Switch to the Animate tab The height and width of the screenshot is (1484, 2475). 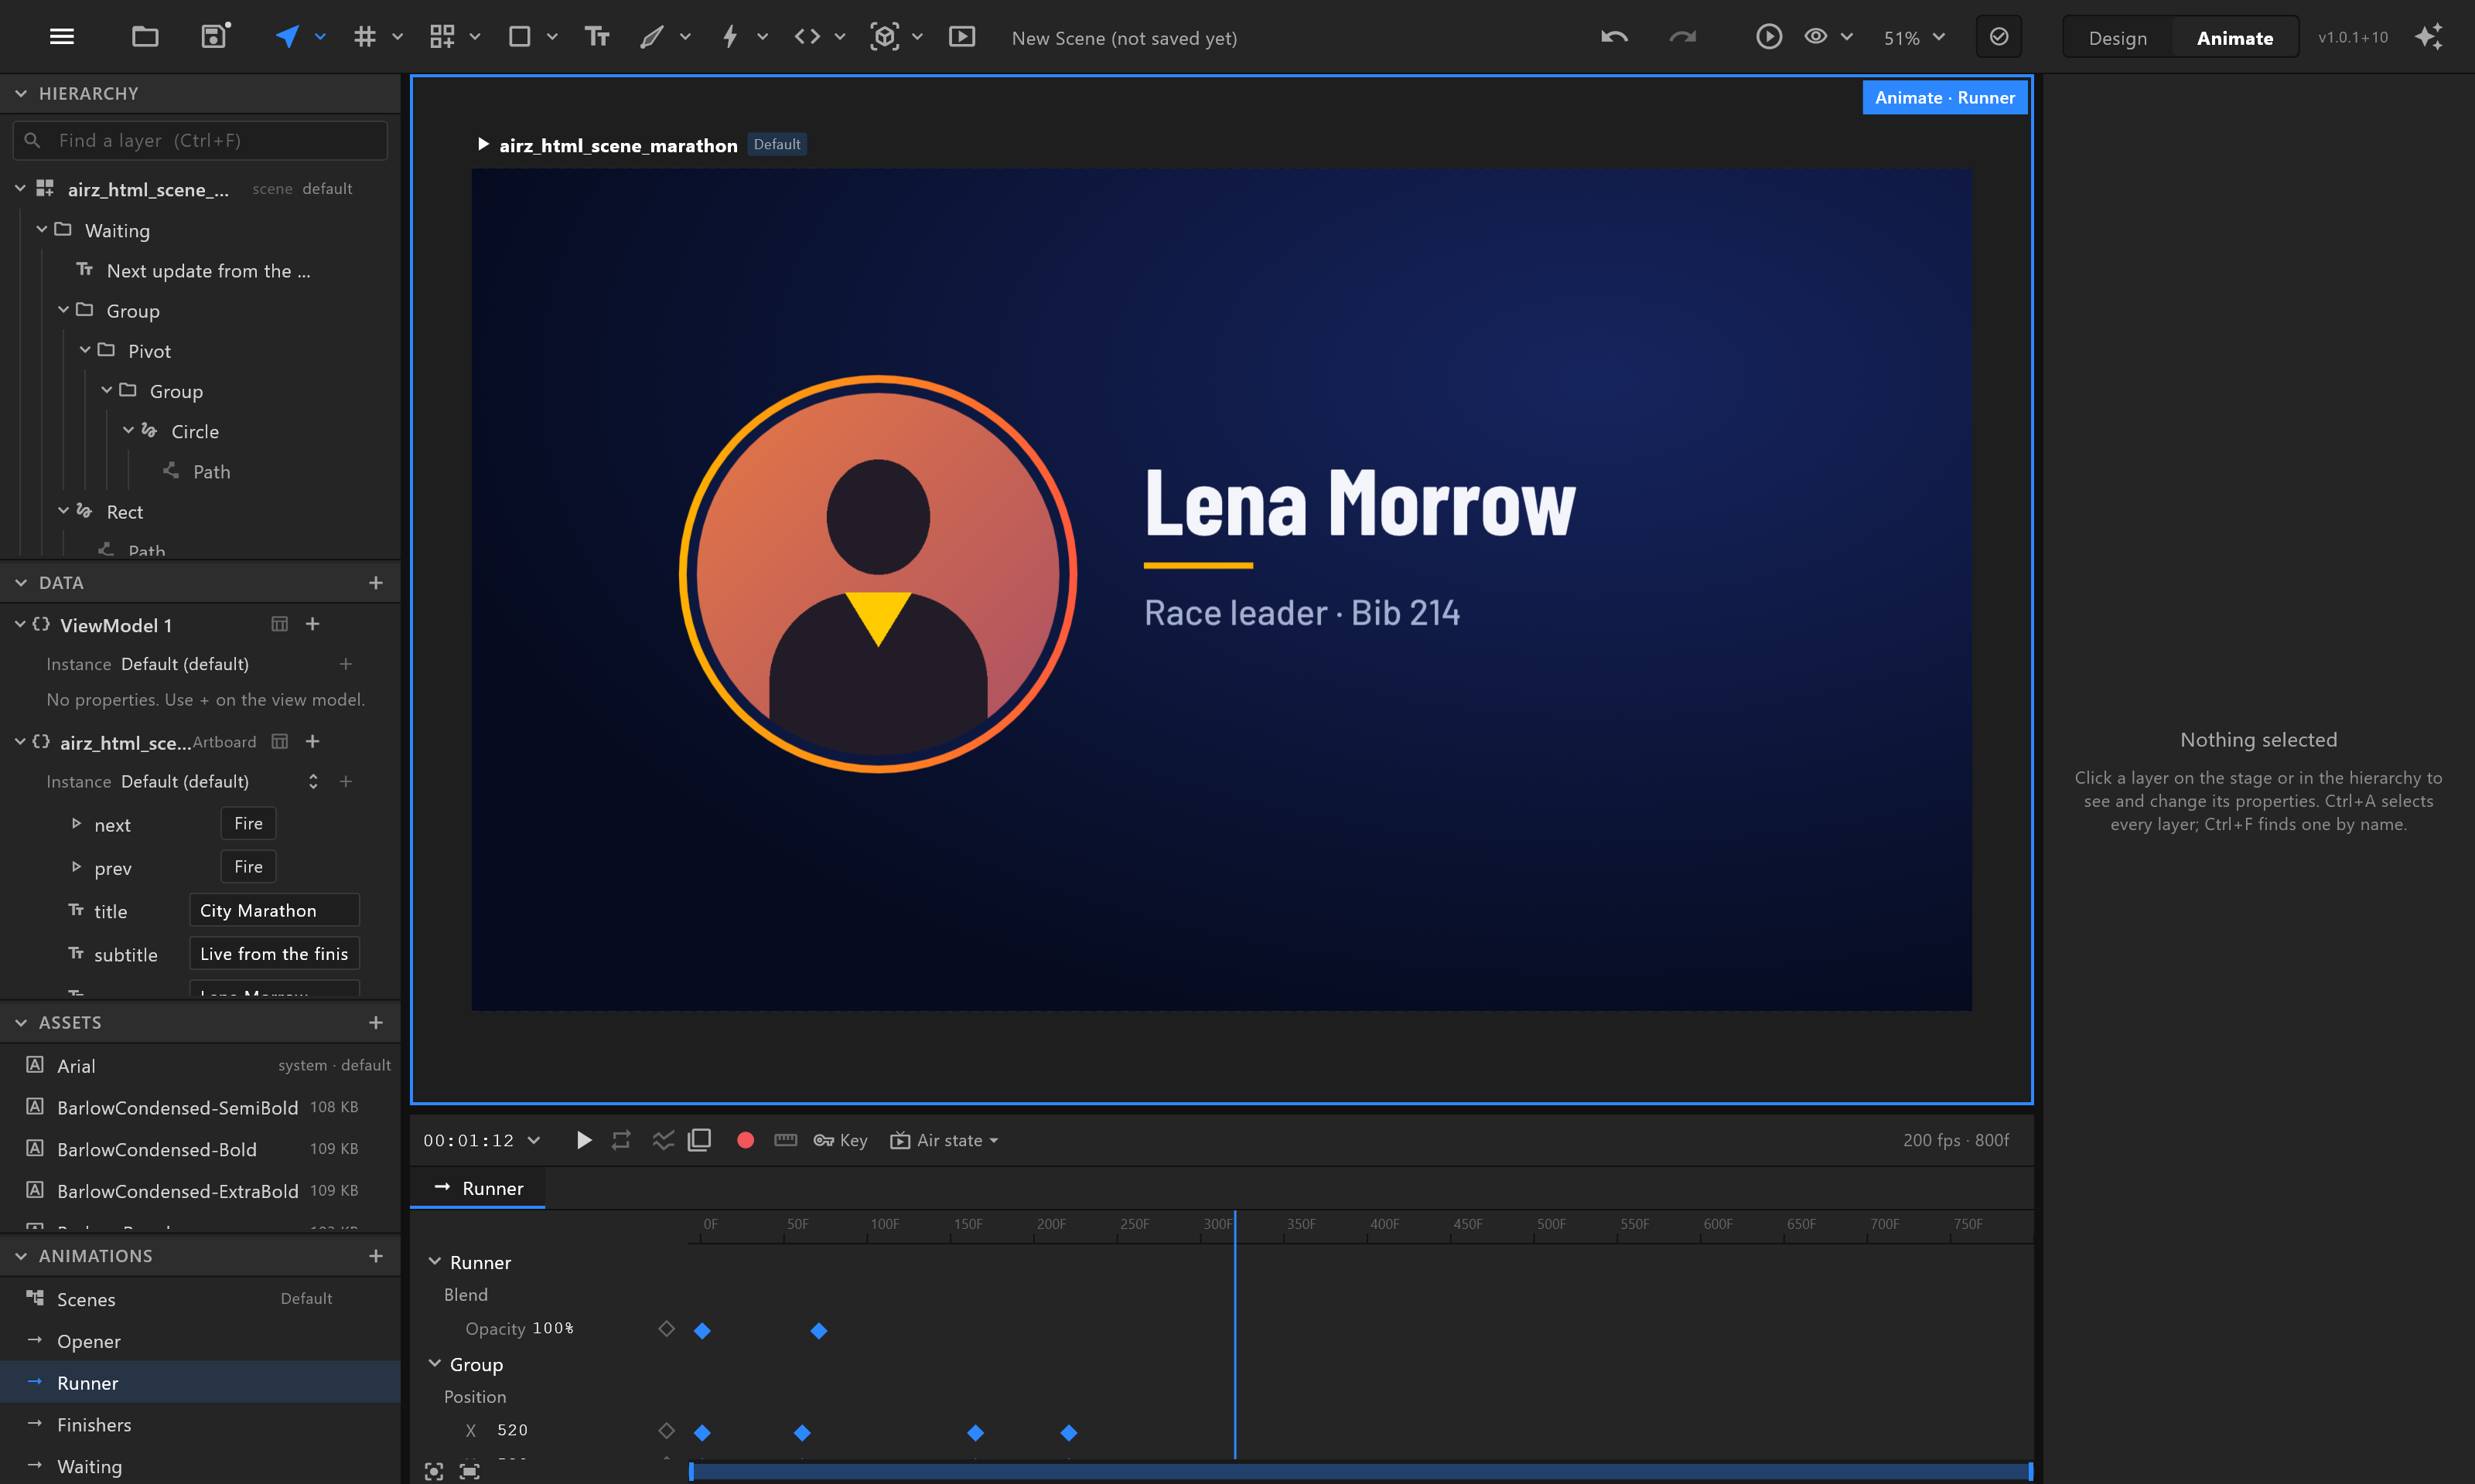coord(2235,38)
